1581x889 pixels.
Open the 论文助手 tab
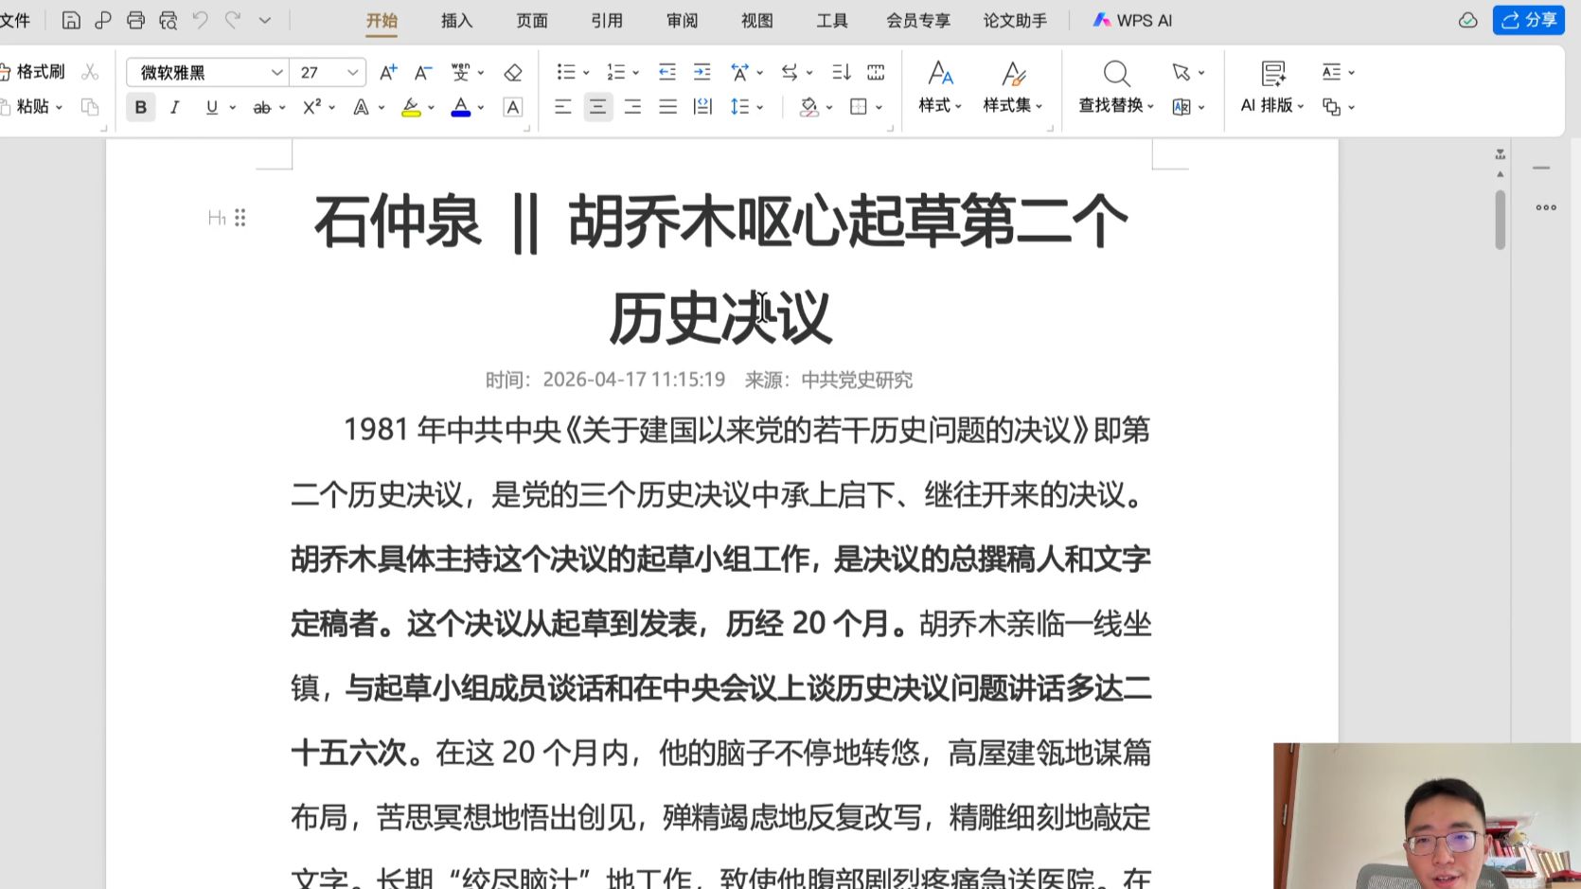tap(1015, 20)
